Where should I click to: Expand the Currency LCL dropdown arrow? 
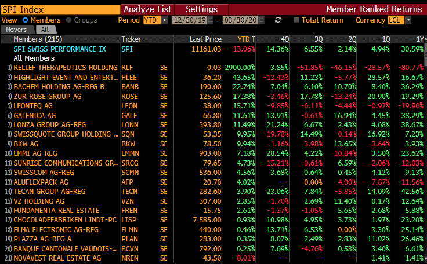[408, 20]
